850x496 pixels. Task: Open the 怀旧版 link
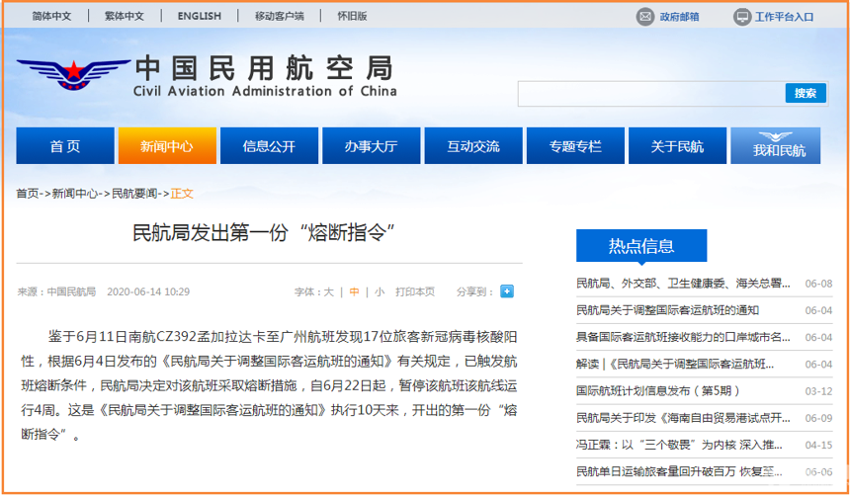353,16
